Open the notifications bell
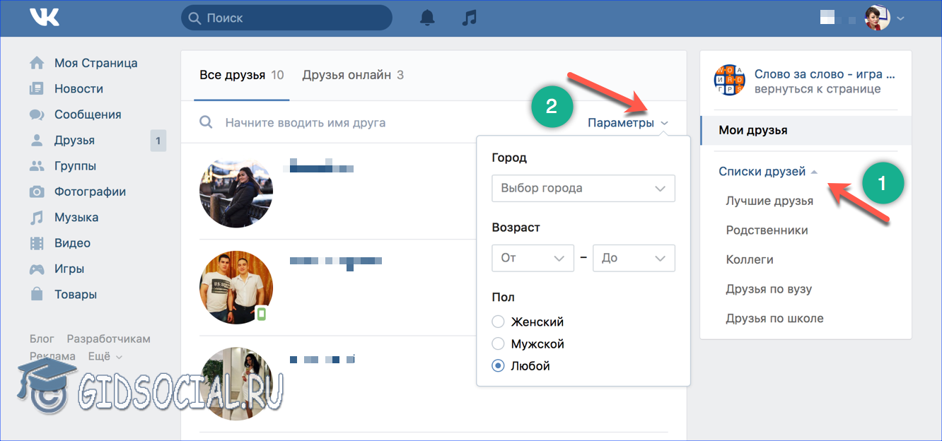This screenshot has width=942, height=441. coord(428,18)
